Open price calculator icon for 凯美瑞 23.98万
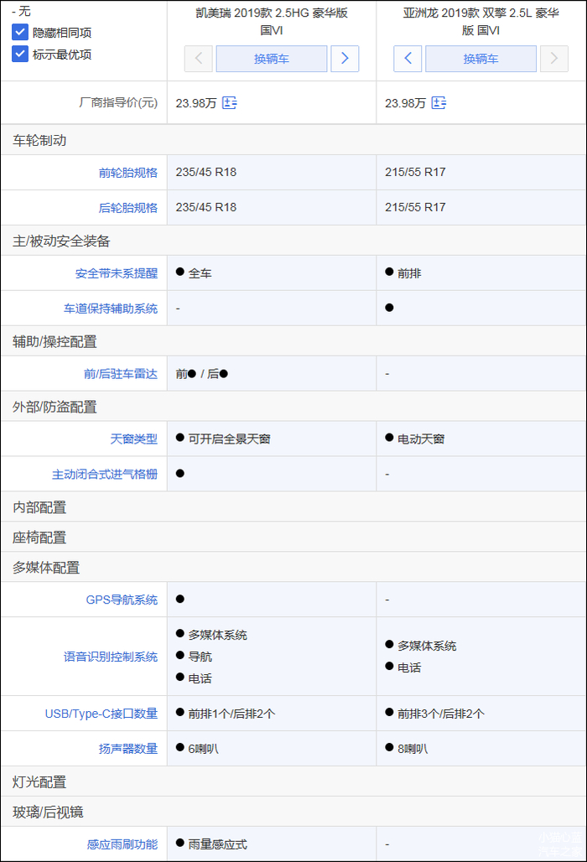Image resolution: width=587 pixels, height=862 pixels. pos(229,103)
